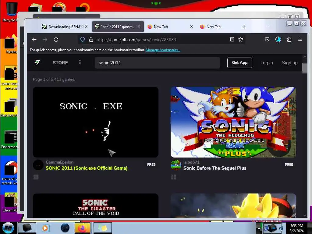Show hidden tray icons arrow

pyautogui.click(x=259, y=228)
